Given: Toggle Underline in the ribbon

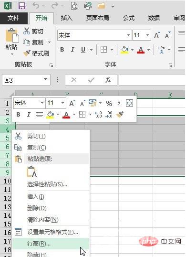Looking at the screenshot, I should tap(83, 50).
